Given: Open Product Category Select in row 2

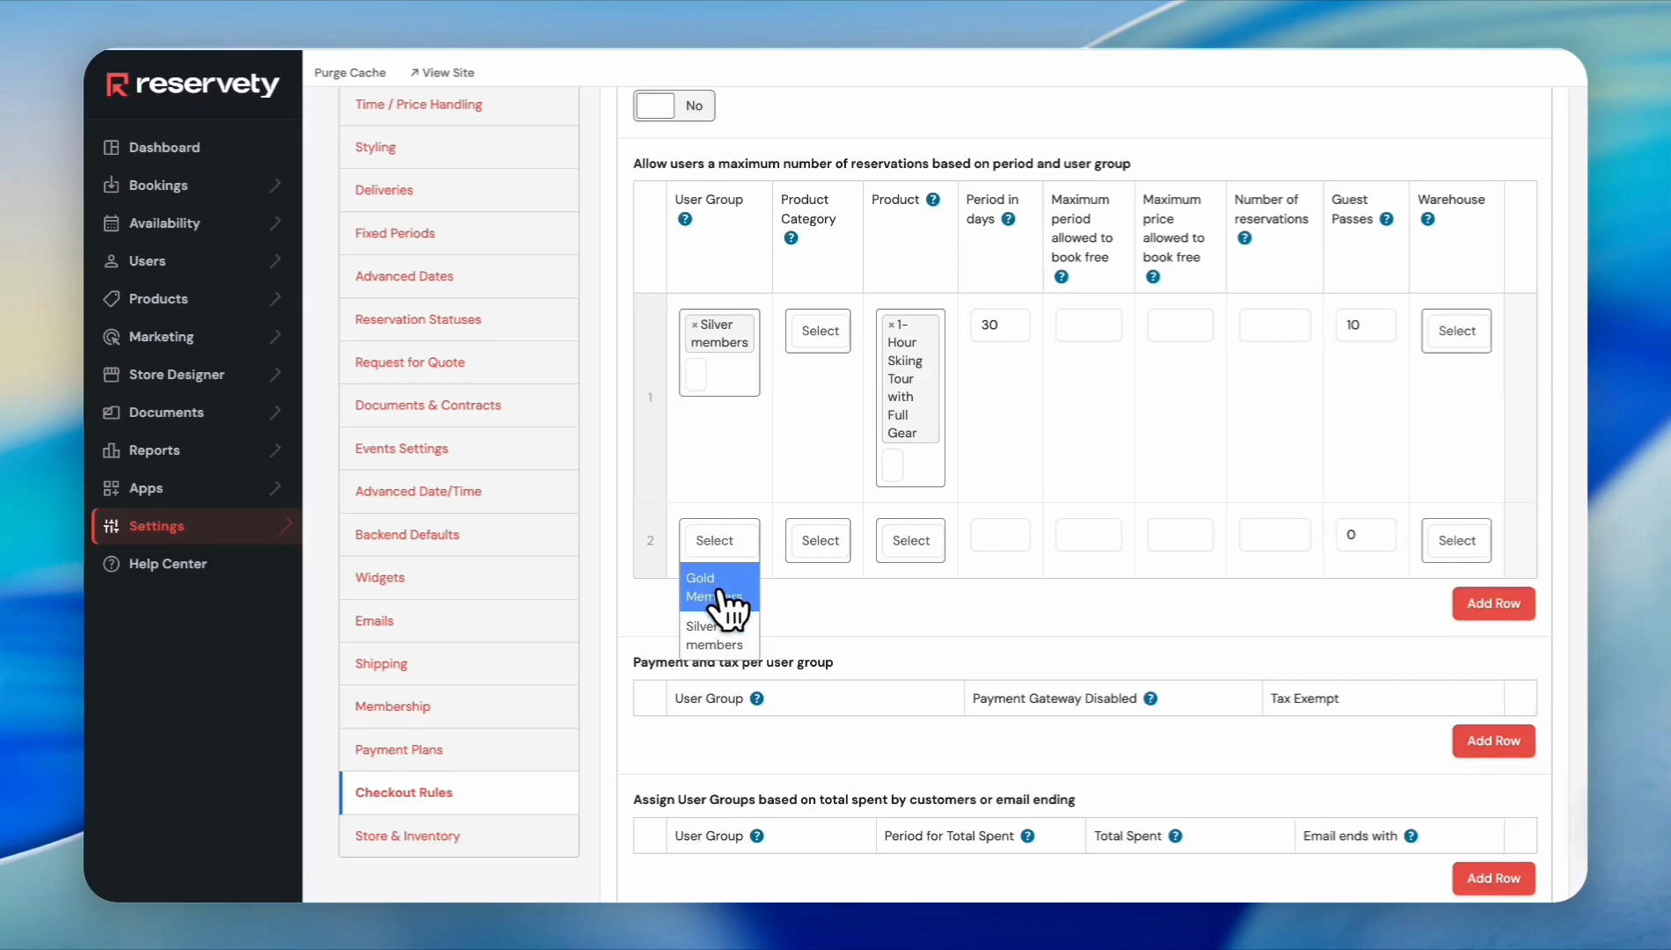Looking at the screenshot, I should point(818,541).
